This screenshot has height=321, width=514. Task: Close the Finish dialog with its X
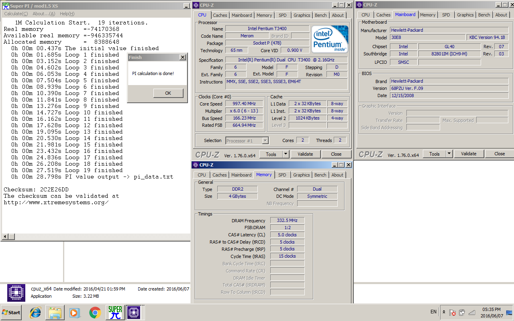pos(183,57)
